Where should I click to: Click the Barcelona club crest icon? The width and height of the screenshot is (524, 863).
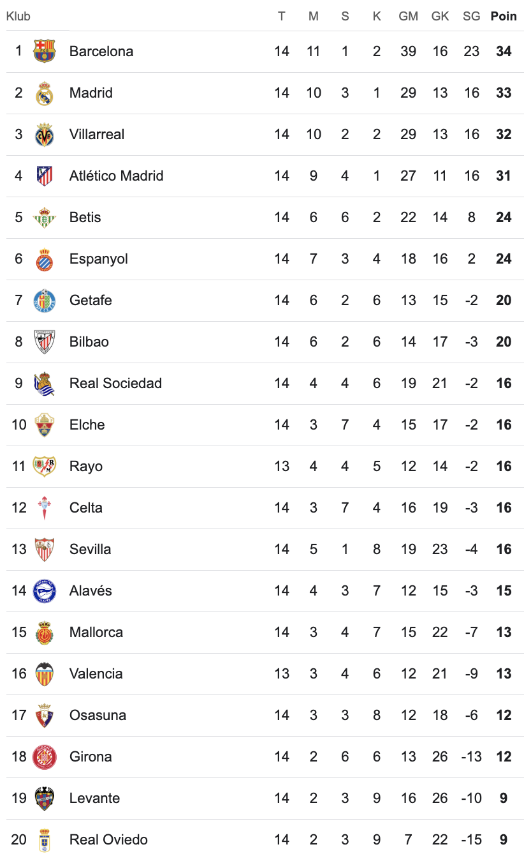click(x=45, y=51)
